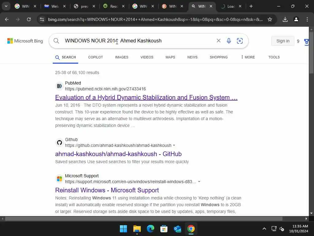314x236 pixels.
Task: Clear the Bing search box text
Action: (x=218, y=41)
